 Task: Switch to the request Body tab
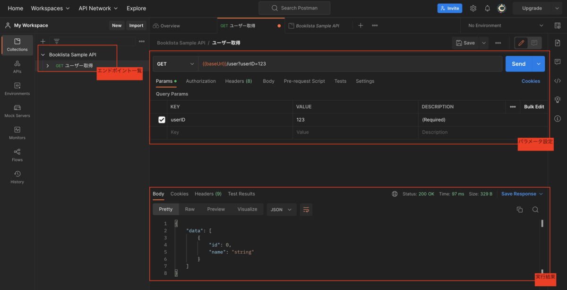click(268, 81)
